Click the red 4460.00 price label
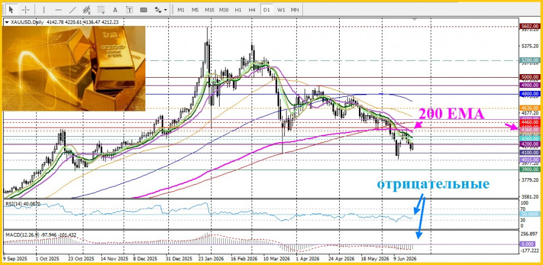 coord(530,122)
